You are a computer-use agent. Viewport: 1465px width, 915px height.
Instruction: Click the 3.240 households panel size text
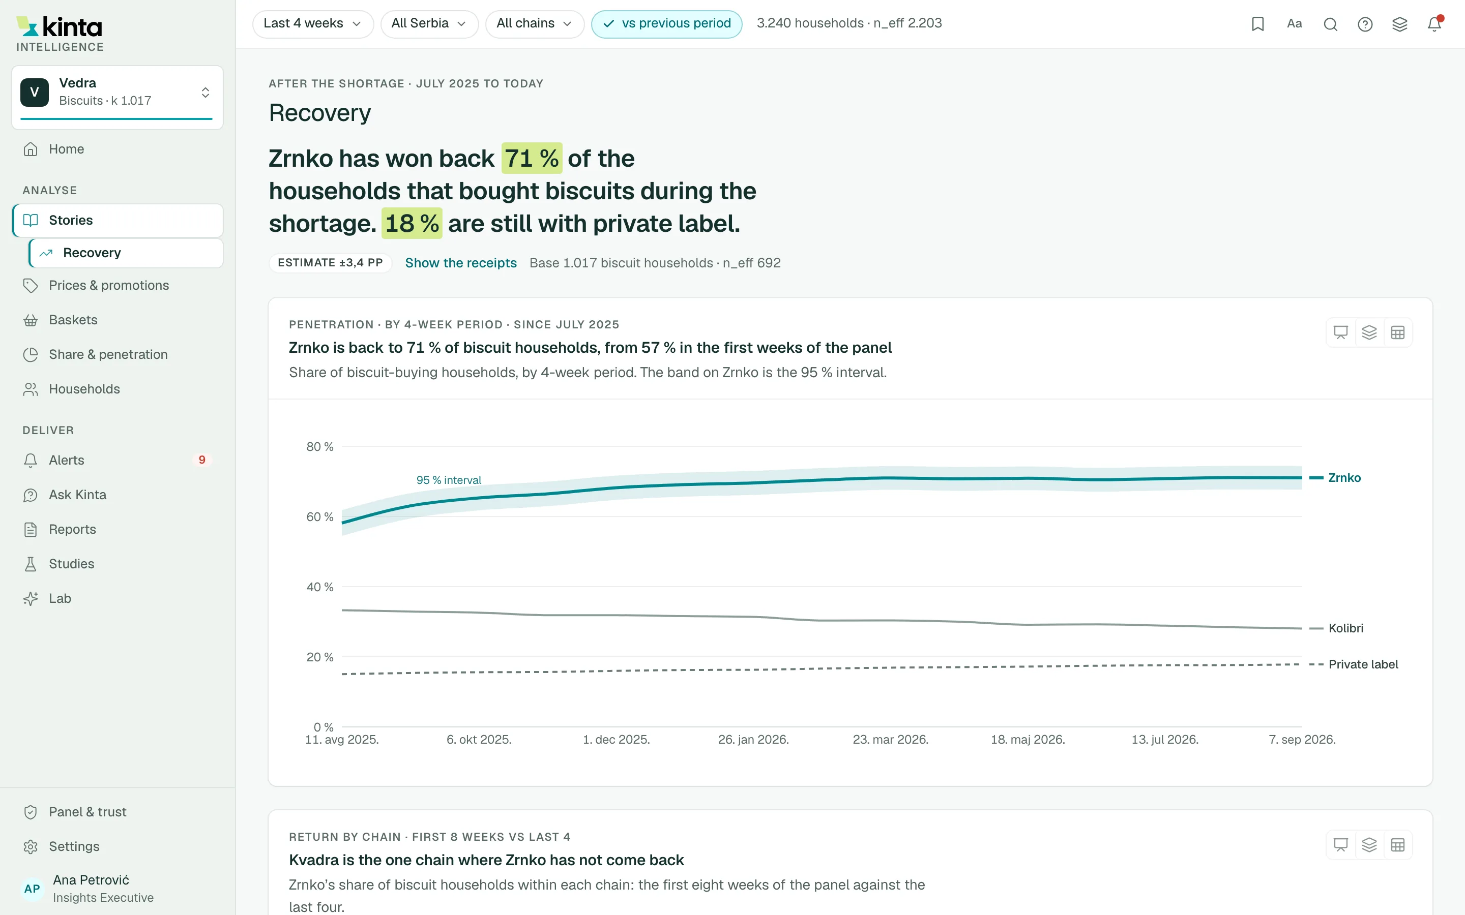pos(848,23)
